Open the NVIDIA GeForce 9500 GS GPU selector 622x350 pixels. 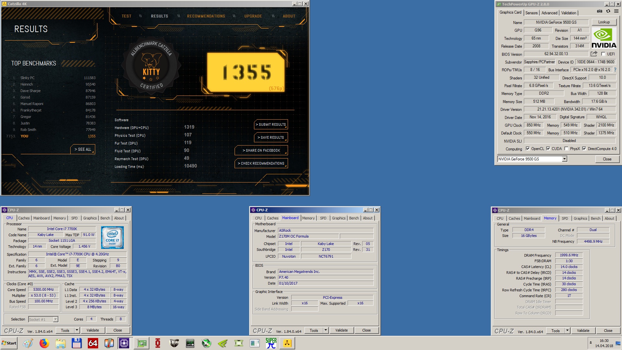pos(532,159)
